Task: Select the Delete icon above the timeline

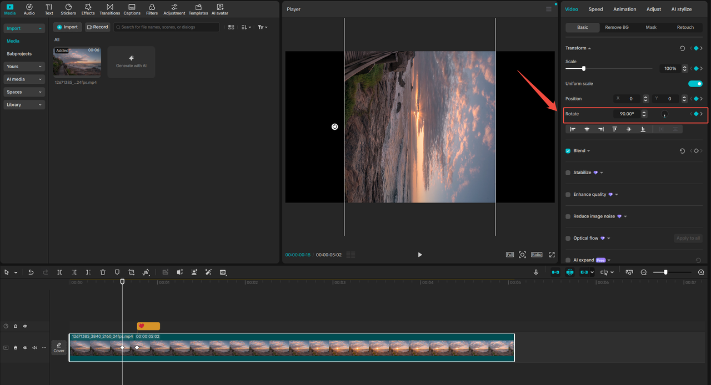Action: (x=103, y=272)
